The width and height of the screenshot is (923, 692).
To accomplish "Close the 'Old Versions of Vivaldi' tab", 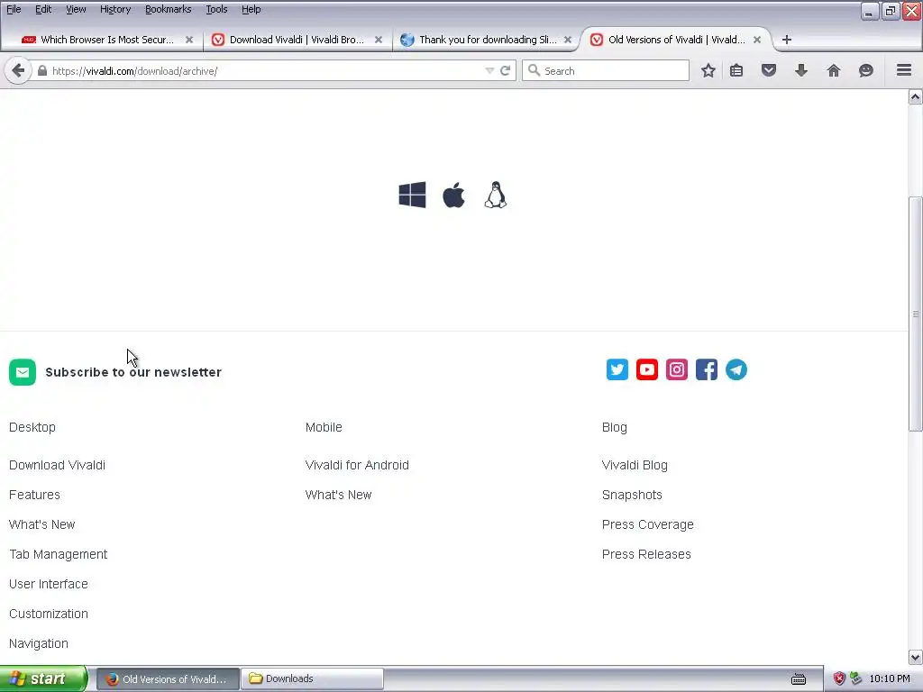I will (757, 40).
